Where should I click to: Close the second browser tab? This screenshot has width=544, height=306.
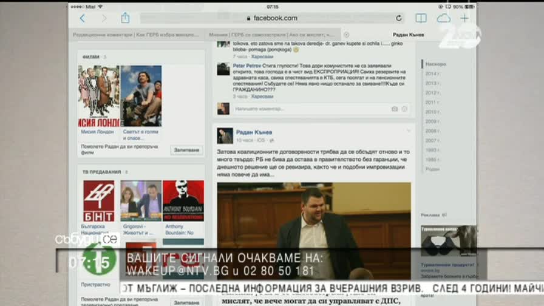coord(346,35)
